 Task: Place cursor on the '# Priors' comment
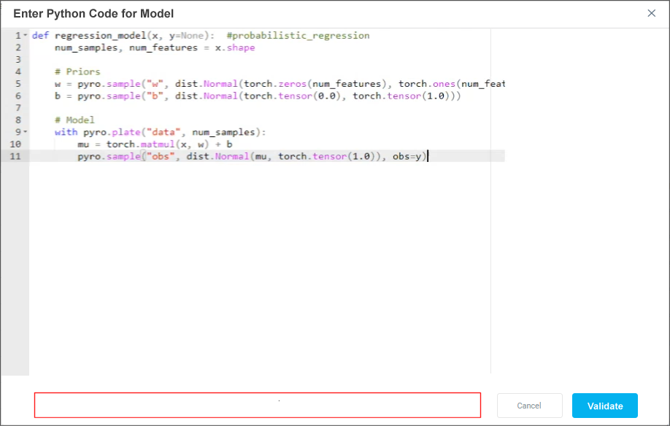tap(77, 71)
